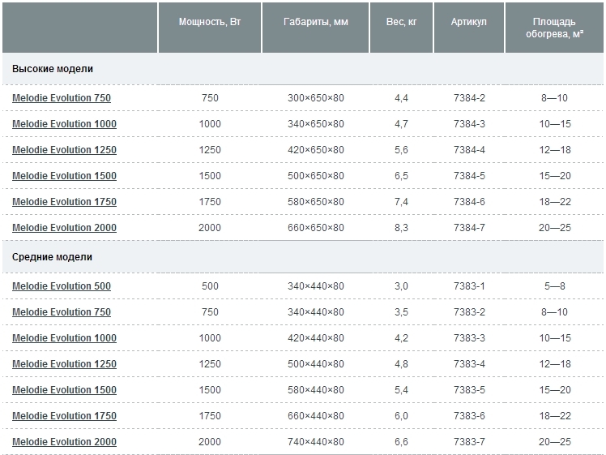The image size is (606, 455).
Task: Select article number 7383-6
Action: pos(469,415)
